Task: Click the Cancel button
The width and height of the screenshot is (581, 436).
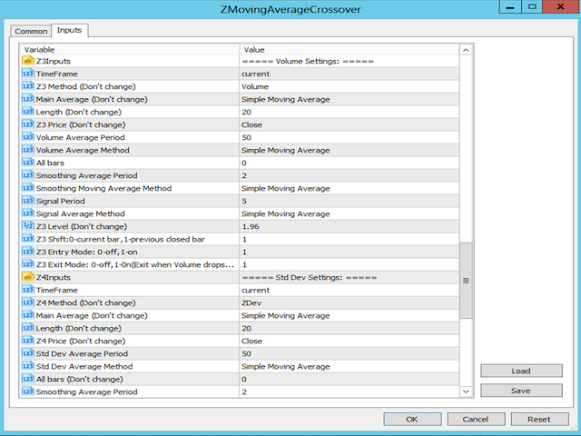Action: (x=476, y=420)
